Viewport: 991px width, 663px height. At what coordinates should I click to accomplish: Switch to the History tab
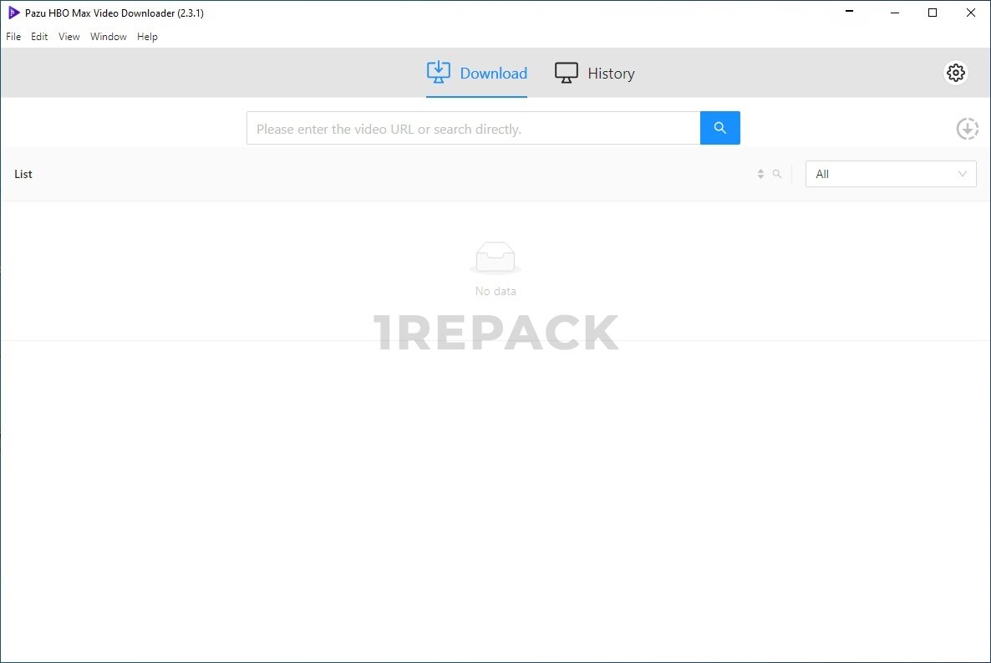click(595, 74)
